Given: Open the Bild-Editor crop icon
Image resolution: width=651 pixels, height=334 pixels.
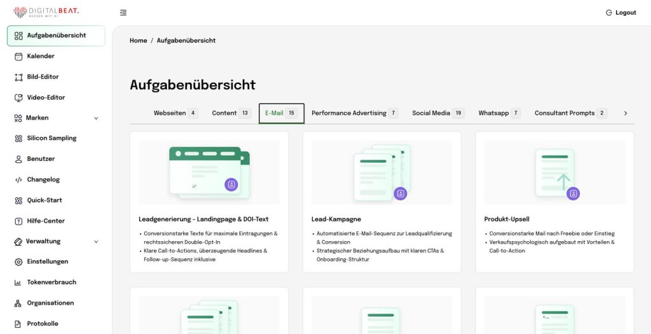Looking at the screenshot, I should 18,77.
